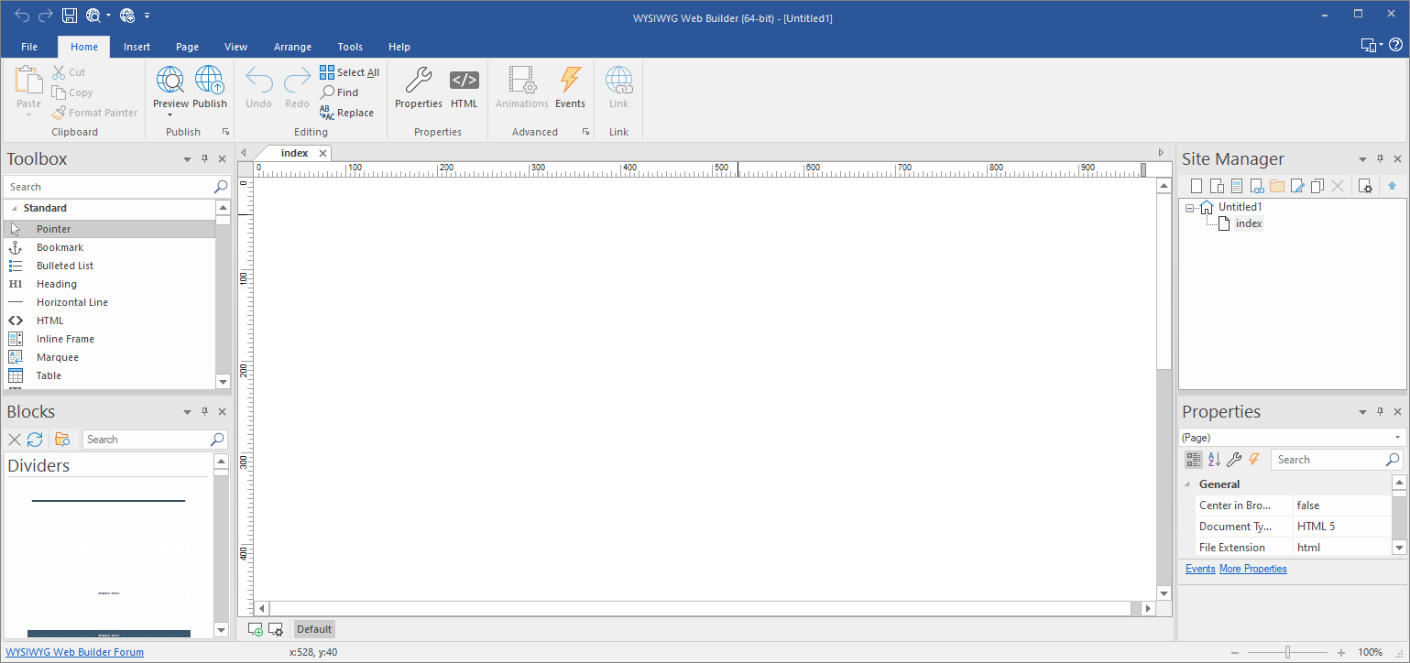
Task: Collapse the Standard toolbox category
Action: [x=14, y=209]
